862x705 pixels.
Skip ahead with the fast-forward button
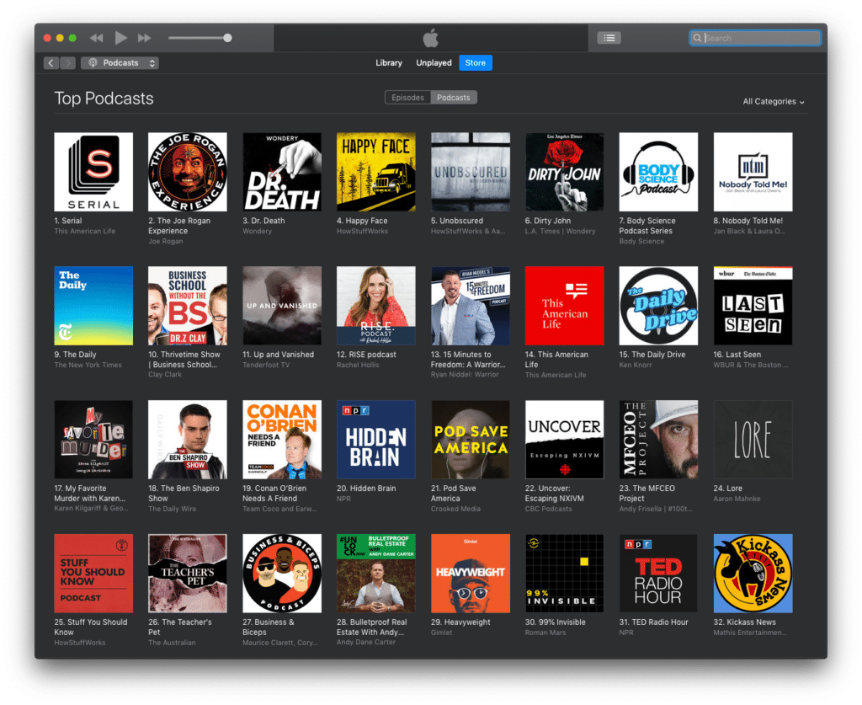pyautogui.click(x=145, y=38)
